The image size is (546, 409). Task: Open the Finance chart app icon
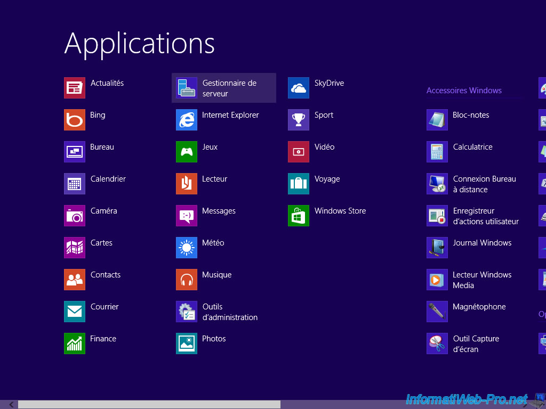[75, 343]
